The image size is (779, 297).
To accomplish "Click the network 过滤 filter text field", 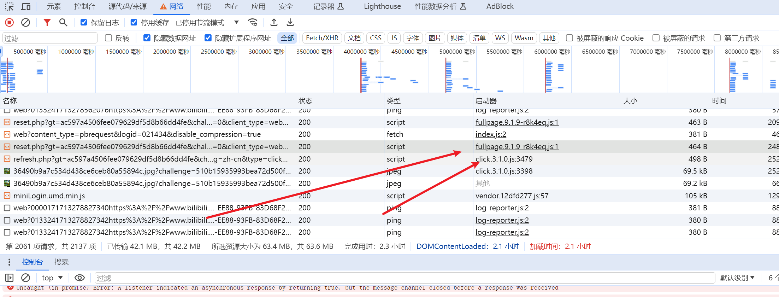I will [x=50, y=38].
